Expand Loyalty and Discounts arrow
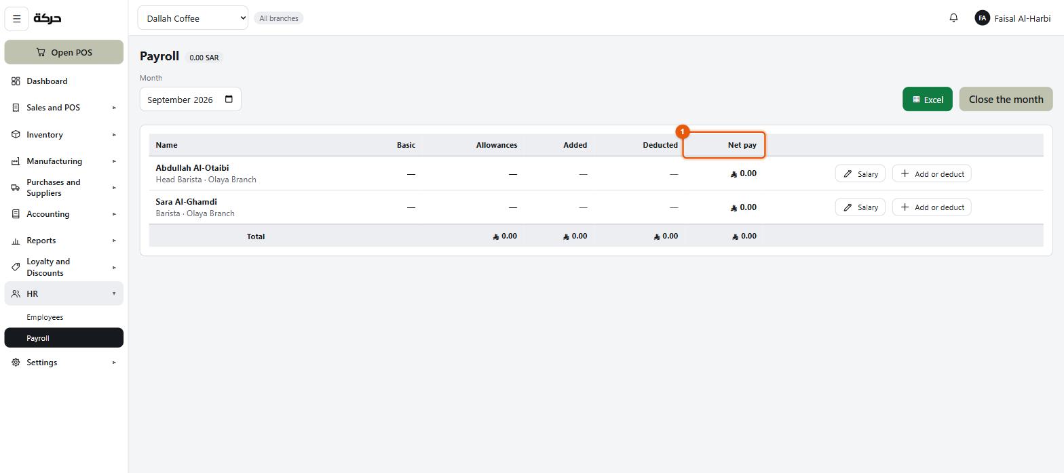Image resolution: width=1064 pixels, height=473 pixels. (114, 267)
